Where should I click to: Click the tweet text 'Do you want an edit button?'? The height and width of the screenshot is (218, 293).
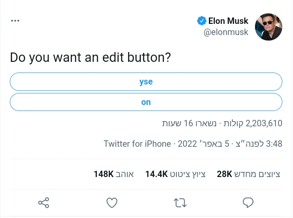click(x=90, y=58)
